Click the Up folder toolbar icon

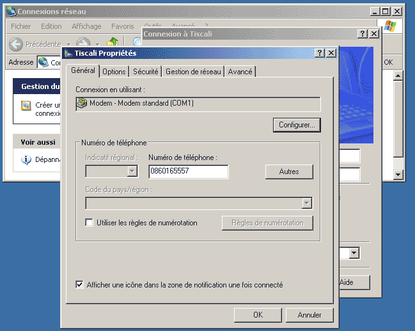click(113, 42)
